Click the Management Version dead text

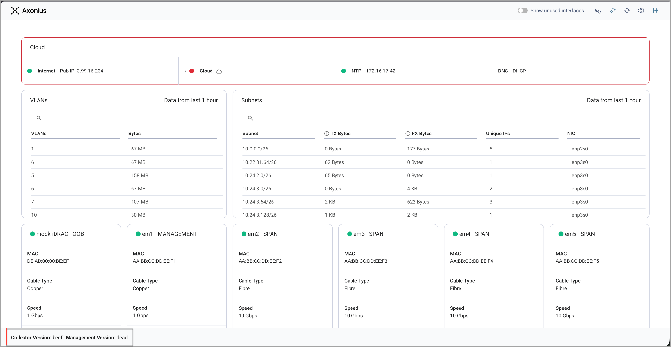(97, 338)
